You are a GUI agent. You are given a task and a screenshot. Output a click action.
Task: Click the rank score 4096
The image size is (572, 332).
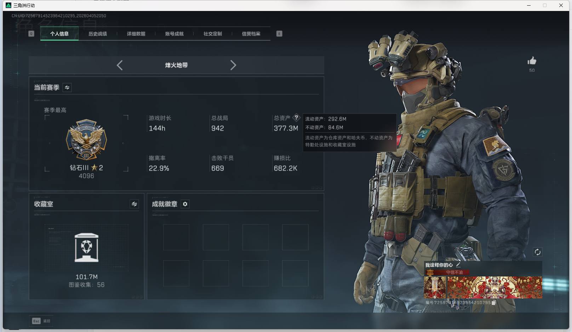(86, 176)
